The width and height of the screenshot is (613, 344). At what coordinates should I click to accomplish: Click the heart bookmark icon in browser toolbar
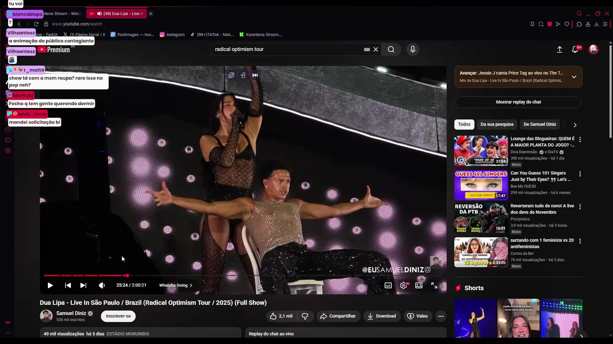567,24
